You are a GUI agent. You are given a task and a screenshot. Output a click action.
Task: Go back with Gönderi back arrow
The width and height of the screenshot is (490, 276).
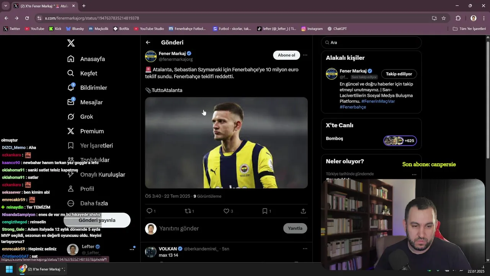148,43
